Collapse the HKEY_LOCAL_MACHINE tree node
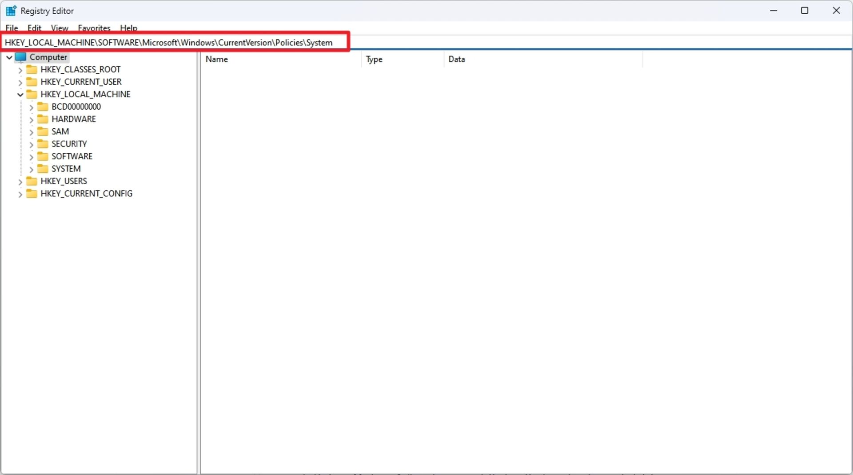The image size is (853, 475). point(20,95)
